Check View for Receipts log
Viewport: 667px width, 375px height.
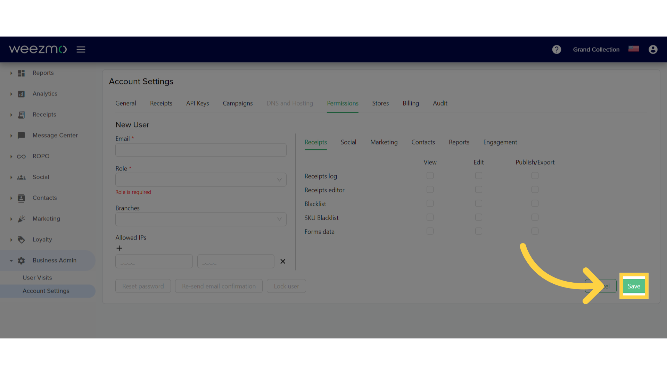[x=430, y=176]
